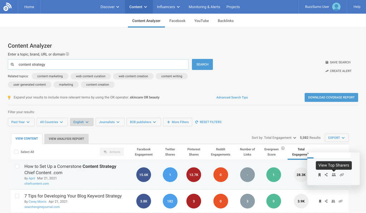The height and width of the screenshot is (213, 366).
Task: Click the info icon beside 'URL or domain'
Action: click(68, 54)
